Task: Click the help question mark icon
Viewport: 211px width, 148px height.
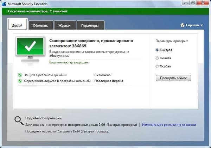Action: (x=183, y=25)
